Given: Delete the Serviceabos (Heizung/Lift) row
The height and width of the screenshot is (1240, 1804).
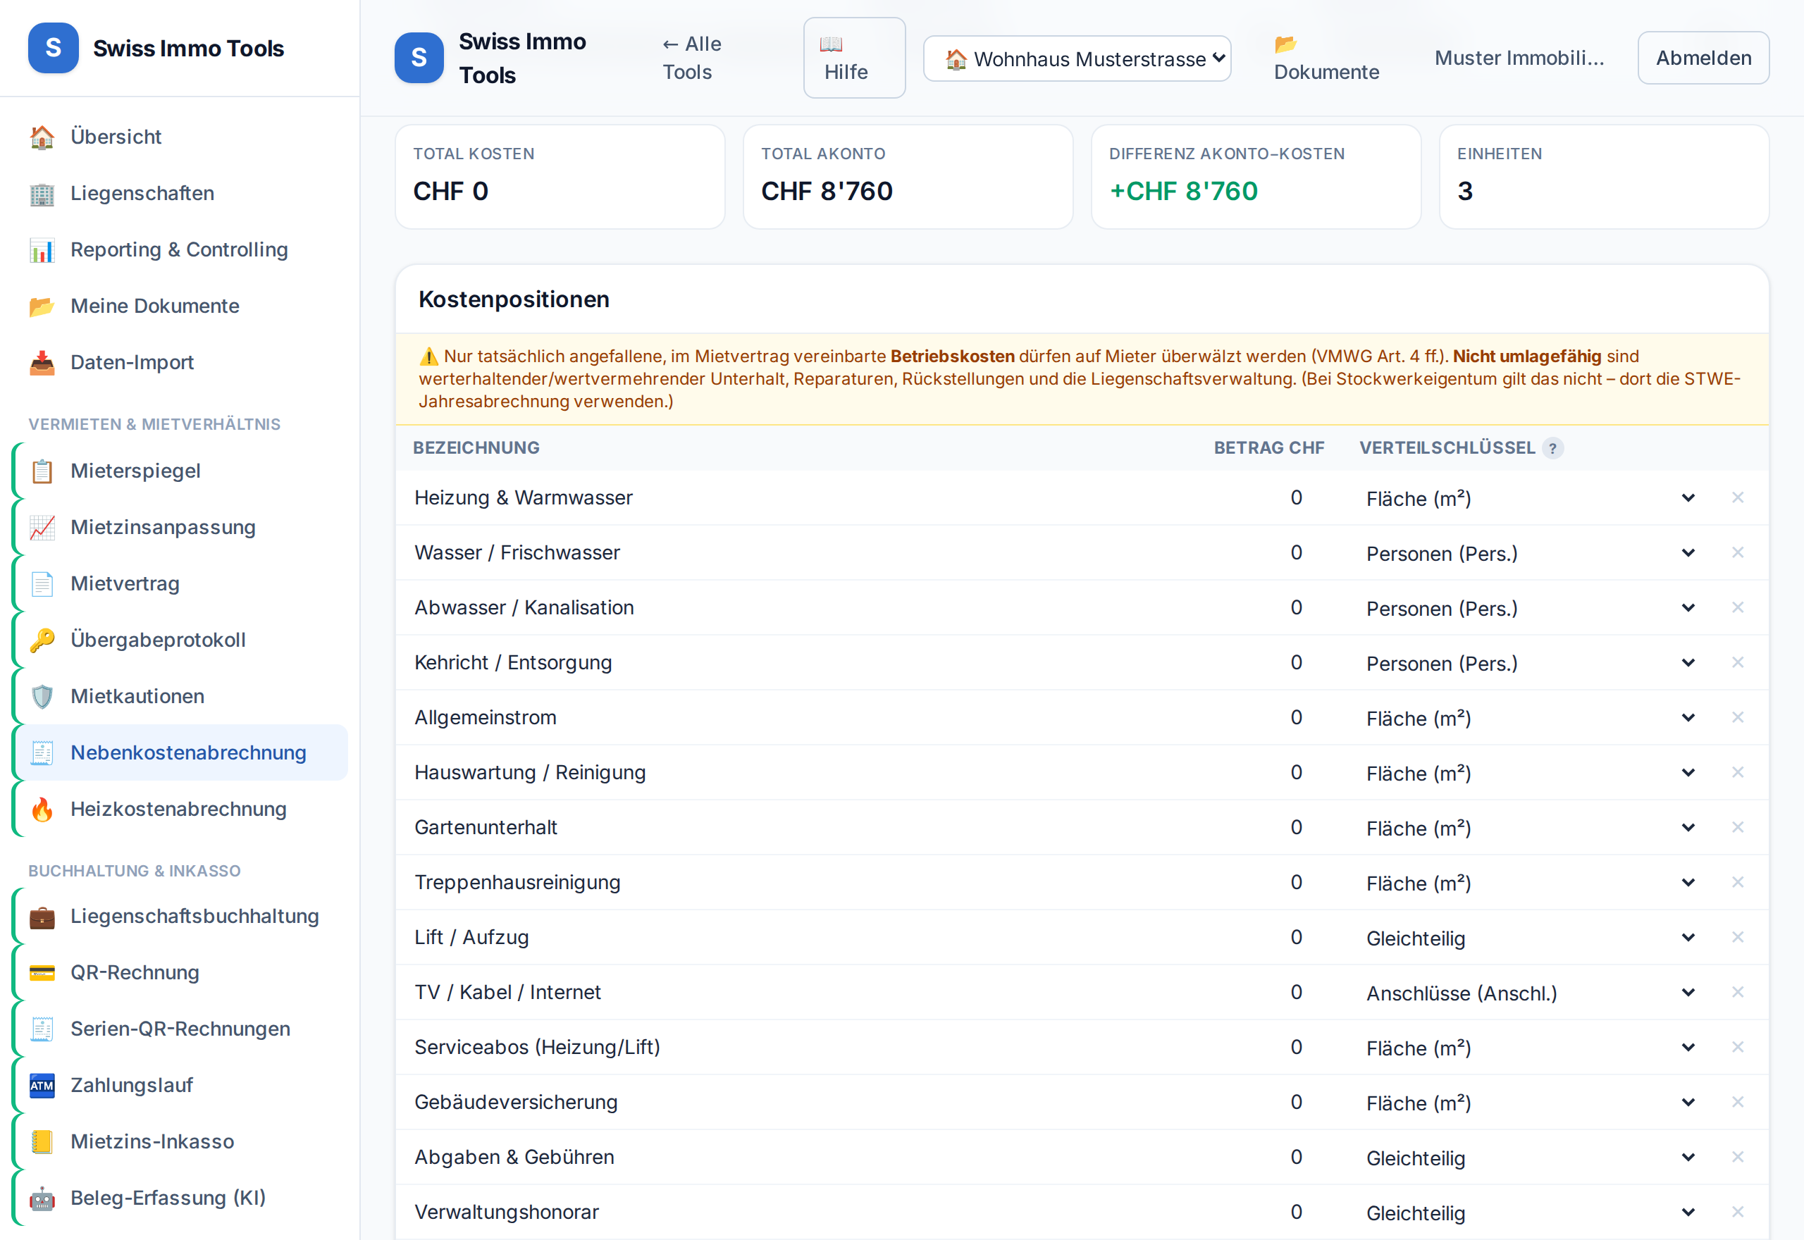Looking at the screenshot, I should [x=1737, y=1048].
